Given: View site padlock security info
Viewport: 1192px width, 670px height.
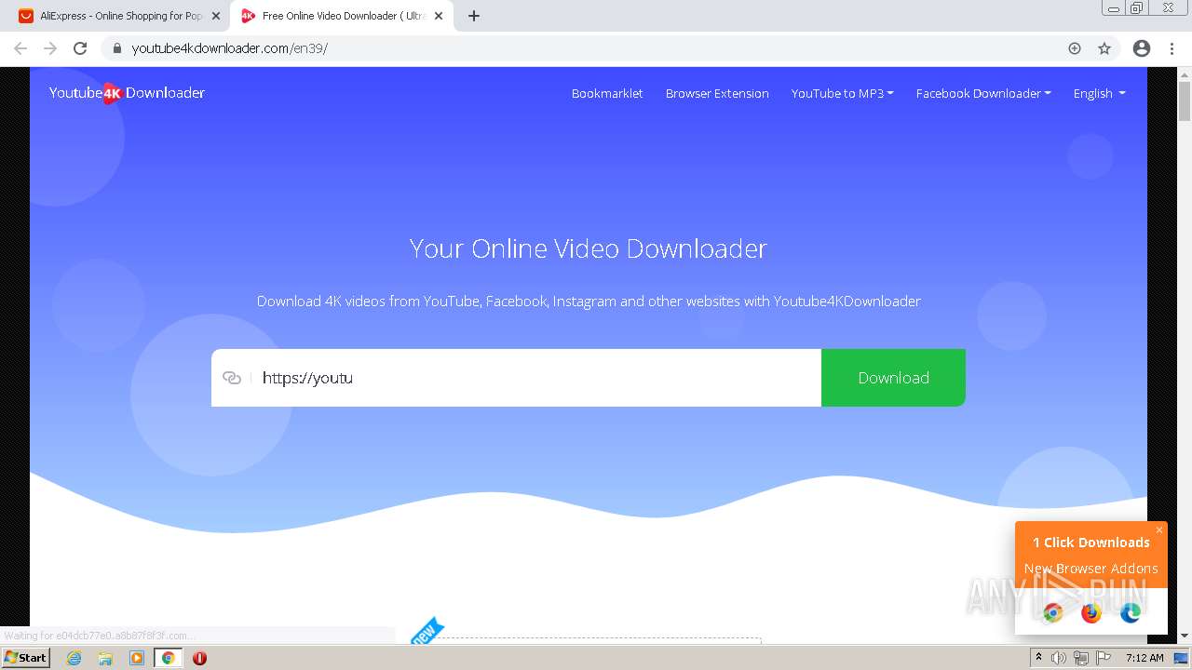Looking at the screenshot, I should [117, 48].
